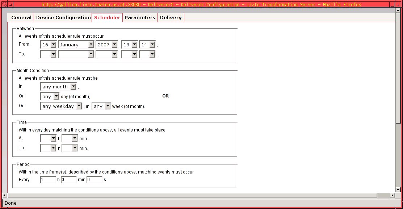Expand the empty To month dropdown
The height and width of the screenshot is (209, 403).
tap(91, 54)
